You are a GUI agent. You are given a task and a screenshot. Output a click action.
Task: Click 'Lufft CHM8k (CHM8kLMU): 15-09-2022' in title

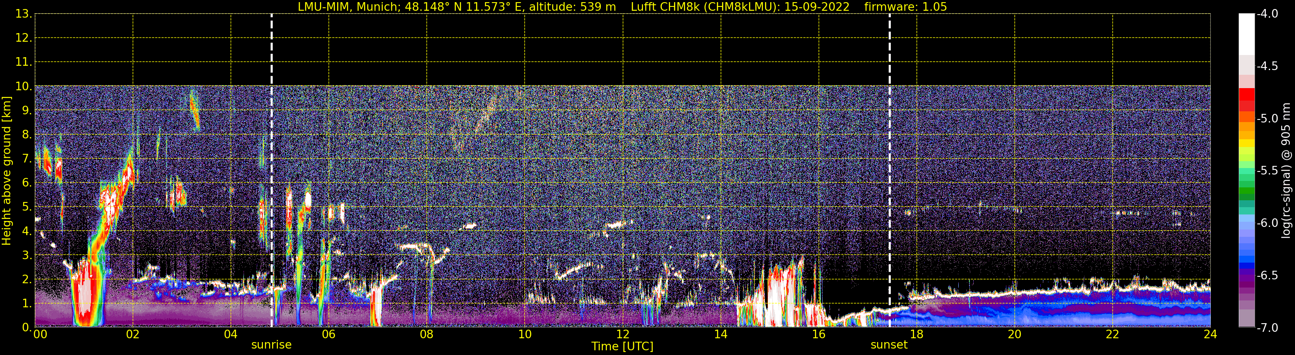tap(740, 7)
